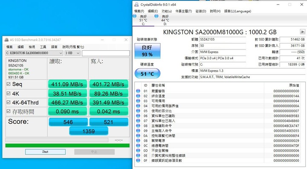The image size is (307, 169).
Task: Click status orb for attribute 04
Action: point(138,106)
